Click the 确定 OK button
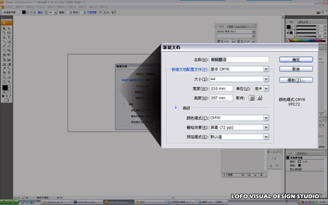The image size is (328, 205). pyautogui.click(x=296, y=60)
